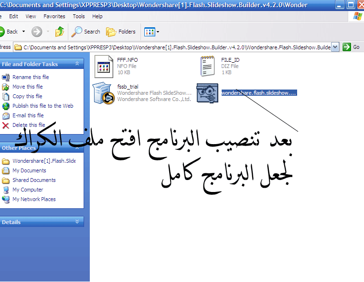364x282 pixels.
Task: Click the Forward navigation arrow
Action: [x=37, y=32]
